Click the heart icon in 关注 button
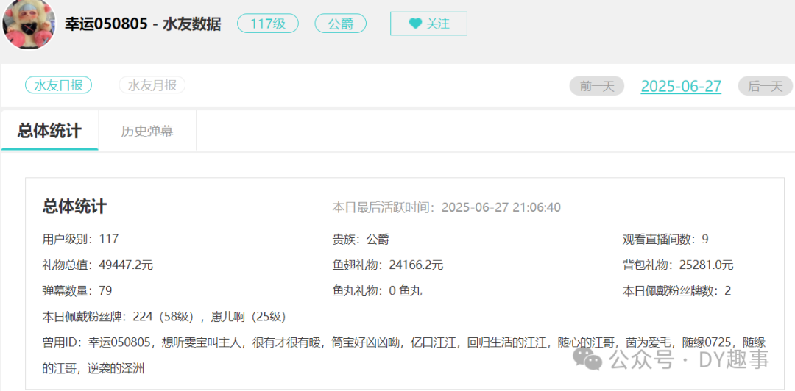 tap(415, 24)
